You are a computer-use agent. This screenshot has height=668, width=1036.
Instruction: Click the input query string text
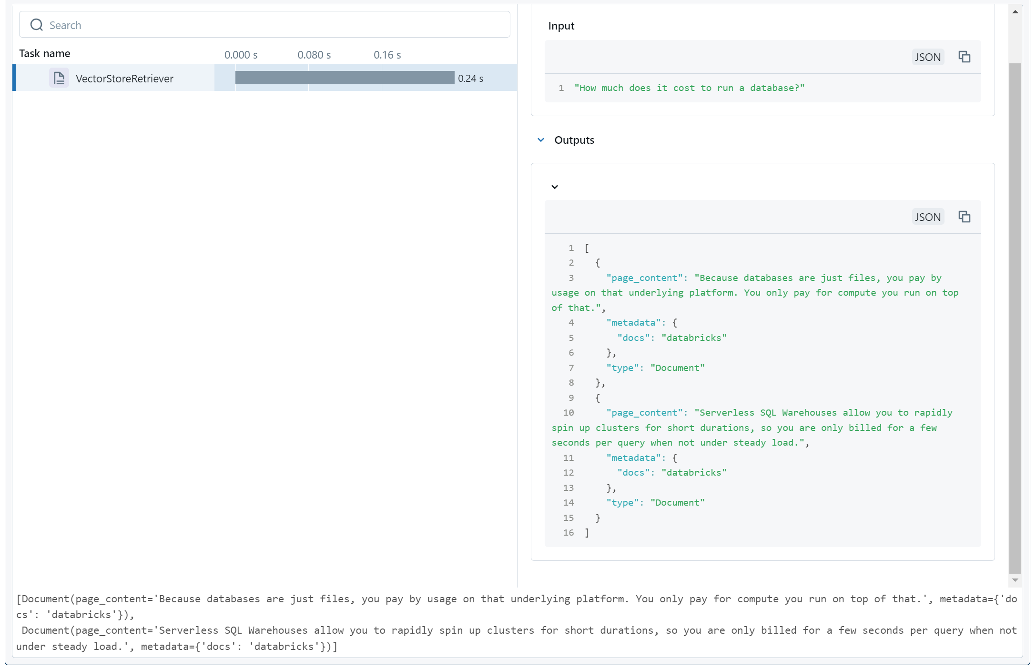click(x=689, y=88)
